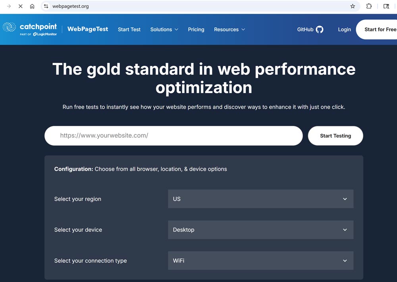Open the browser extensions puzzle icon
The height and width of the screenshot is (282, 397).
coord(369,6)
